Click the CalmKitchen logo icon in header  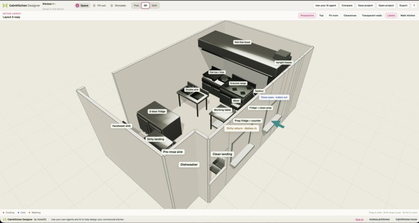5,5
